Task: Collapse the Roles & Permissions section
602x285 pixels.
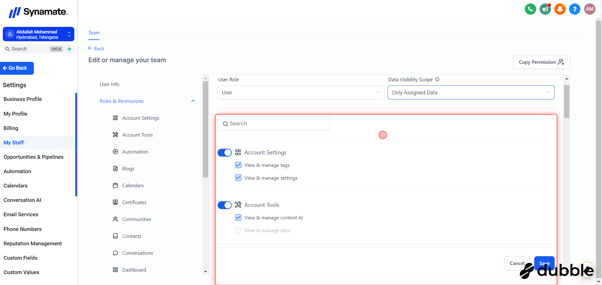Action: 193,101
